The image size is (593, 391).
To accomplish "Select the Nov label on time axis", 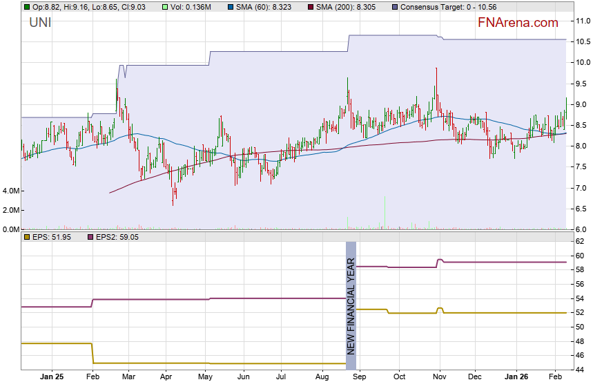I will pyautogui.click(x=439, y=377).
